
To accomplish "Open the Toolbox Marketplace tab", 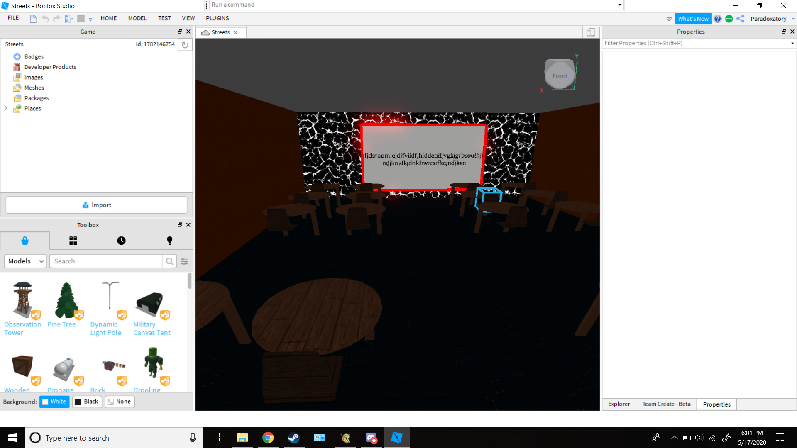I will coord(25,241).
